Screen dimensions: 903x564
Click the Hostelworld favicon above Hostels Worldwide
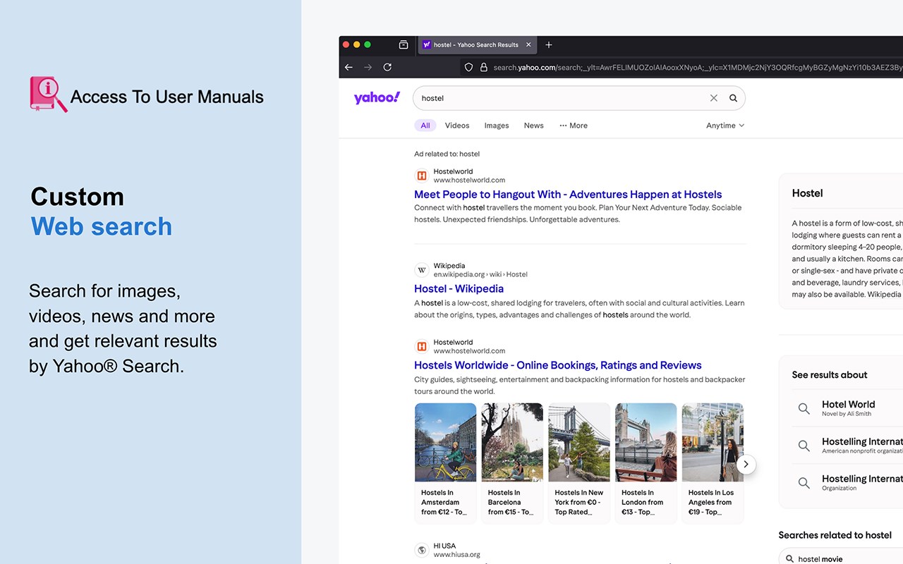pos(422,346)
